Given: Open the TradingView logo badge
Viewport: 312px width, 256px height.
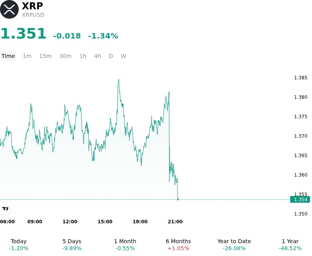Looking at the screenshot, I should (5, 209).
